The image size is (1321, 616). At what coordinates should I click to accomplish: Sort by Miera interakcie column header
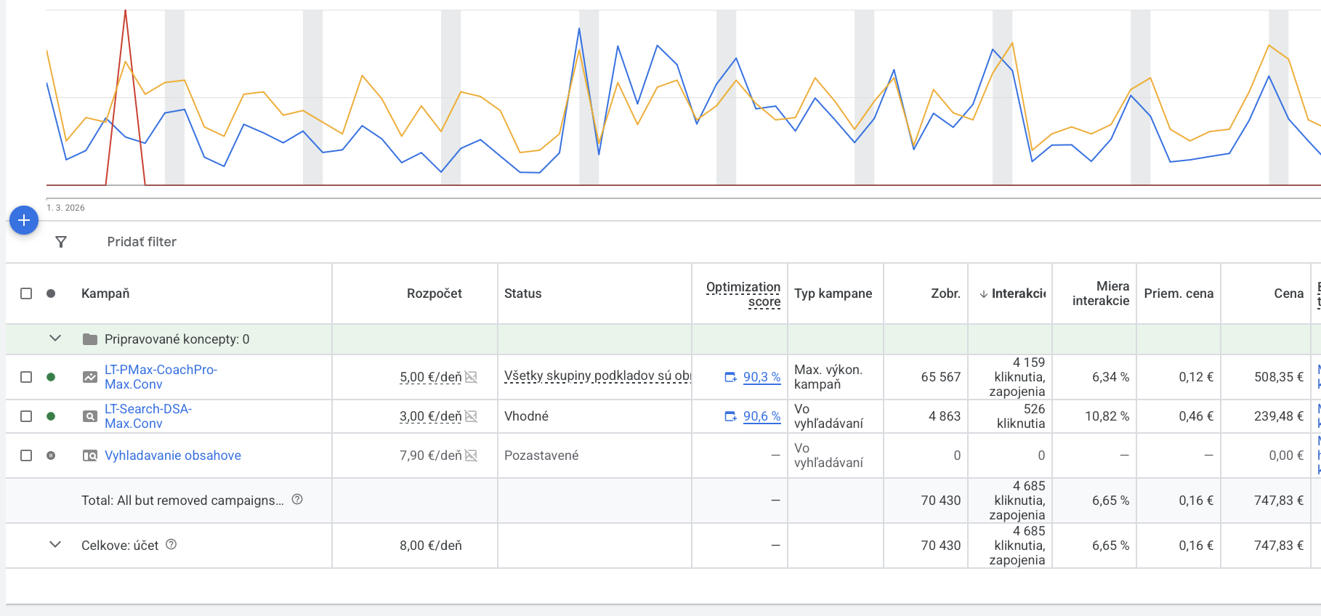1101,293
